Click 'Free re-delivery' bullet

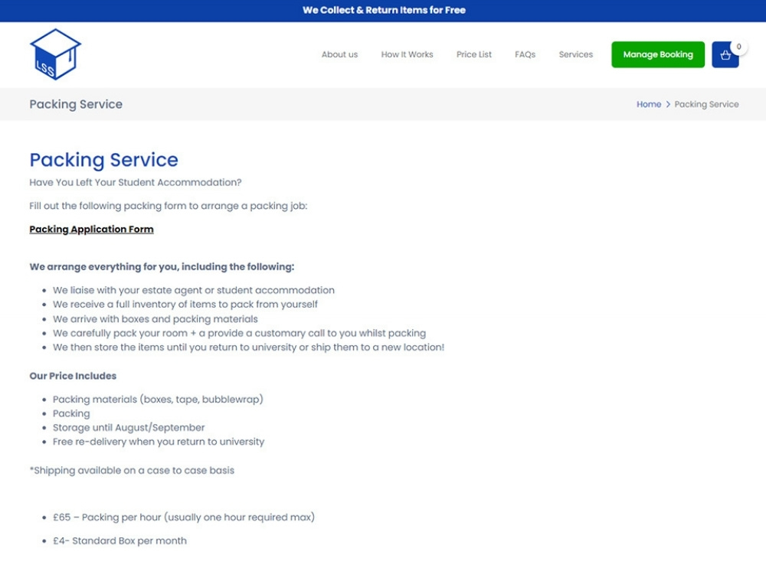(159, 442)
